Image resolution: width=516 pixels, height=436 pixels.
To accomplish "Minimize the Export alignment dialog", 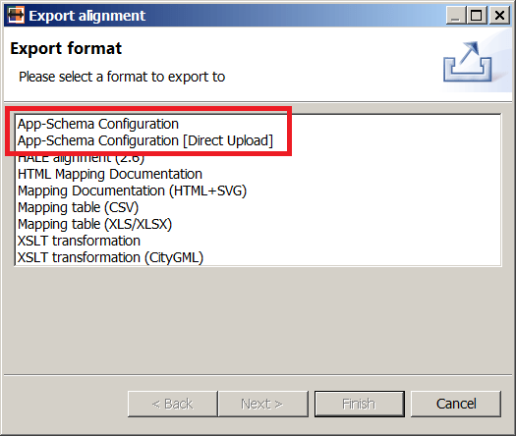I will (x=455, y=15).
